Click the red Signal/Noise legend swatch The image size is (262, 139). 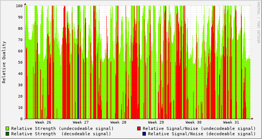(139, 128)
